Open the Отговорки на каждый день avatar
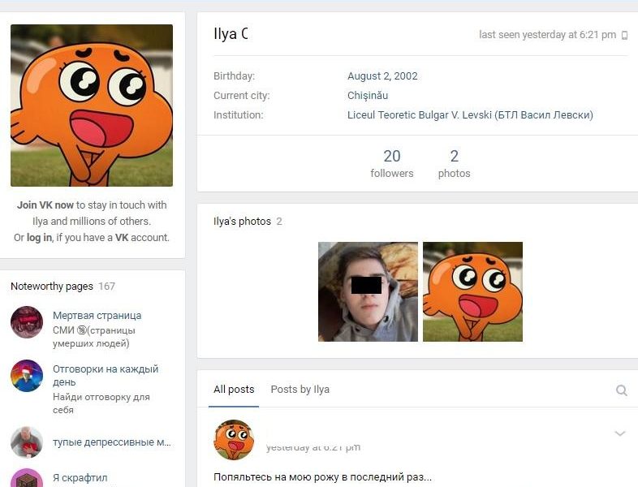This screenshot has height=487, width=638. [x=27, y=376]
